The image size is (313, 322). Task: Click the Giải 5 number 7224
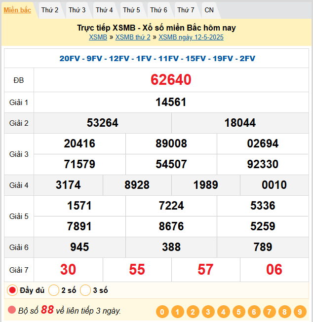pos(171,206)
